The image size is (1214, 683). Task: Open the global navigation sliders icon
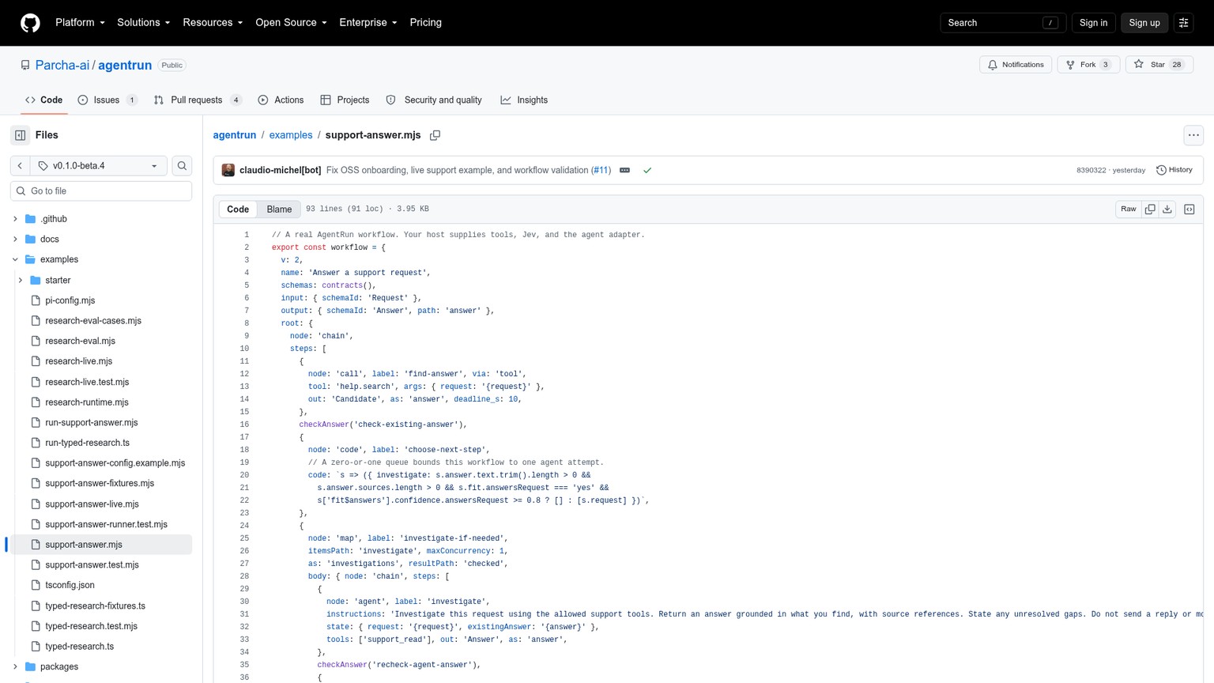[1183, 23]
